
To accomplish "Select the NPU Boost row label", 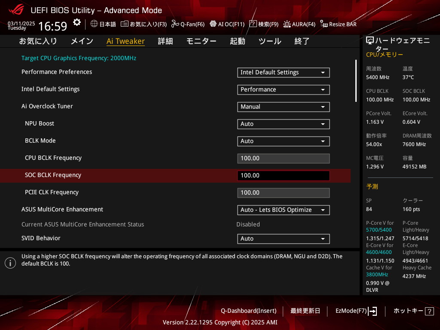I will tap(40, 123).
